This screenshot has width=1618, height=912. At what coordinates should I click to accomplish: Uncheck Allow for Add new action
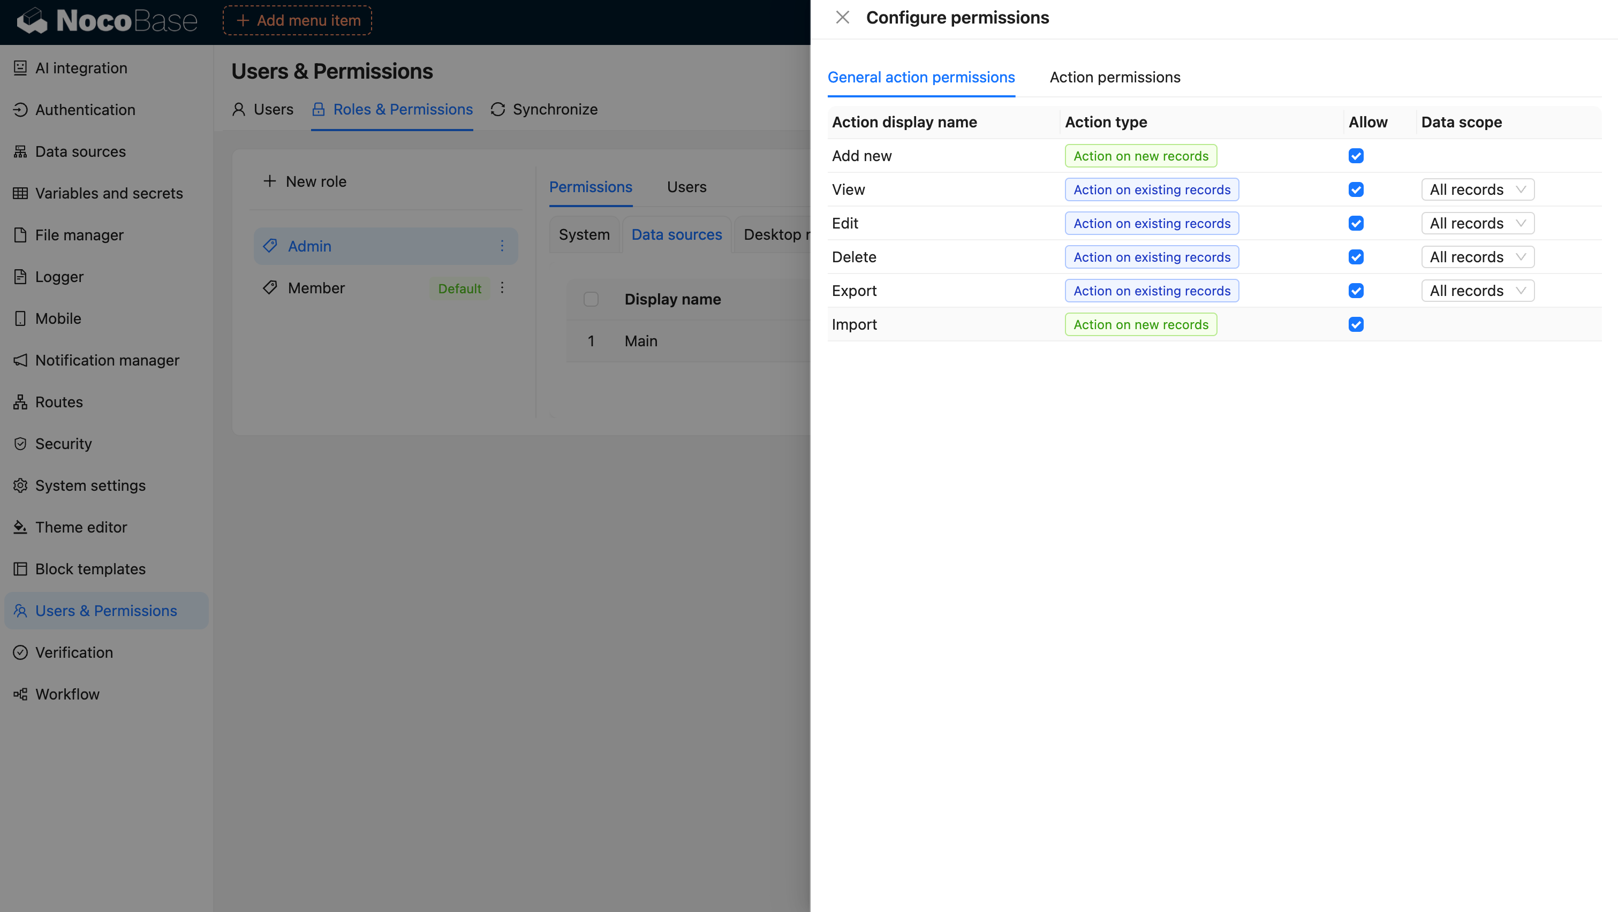click(x=1356, y=156)
